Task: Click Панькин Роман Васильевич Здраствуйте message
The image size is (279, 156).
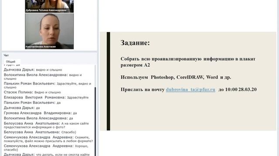Action: [x=48, y=85]
